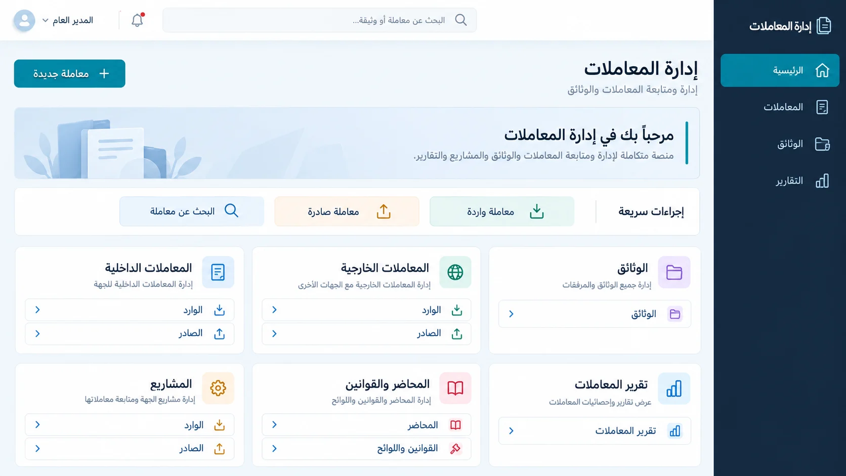This screenshot has width=846, height=476.
Task: Click the معاملة واردة quick action
Action: coord(502,211)
